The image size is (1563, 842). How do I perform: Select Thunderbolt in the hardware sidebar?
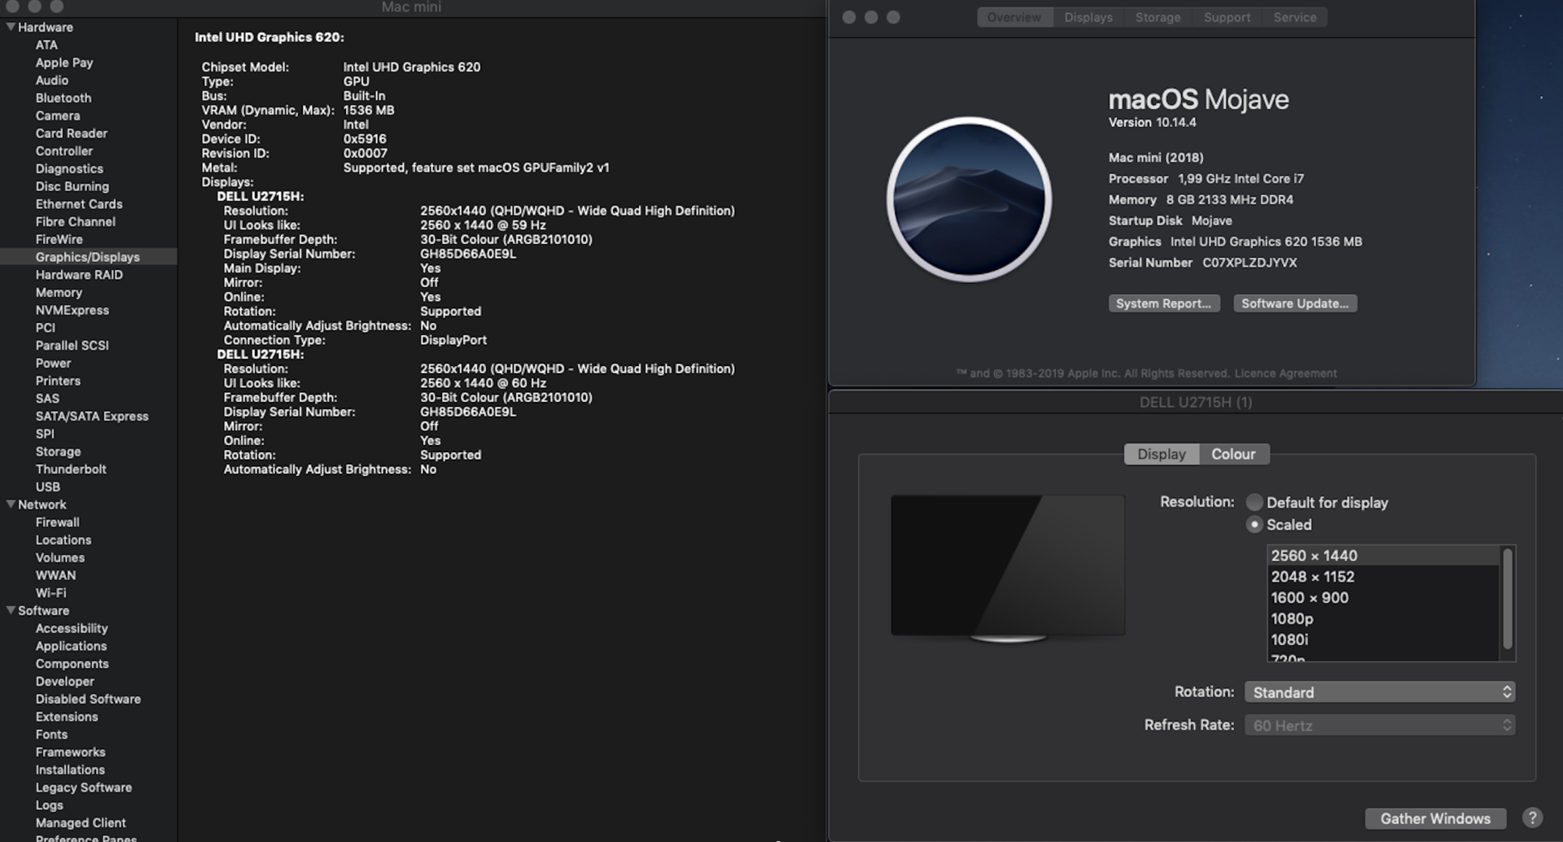tap(71, 469)
